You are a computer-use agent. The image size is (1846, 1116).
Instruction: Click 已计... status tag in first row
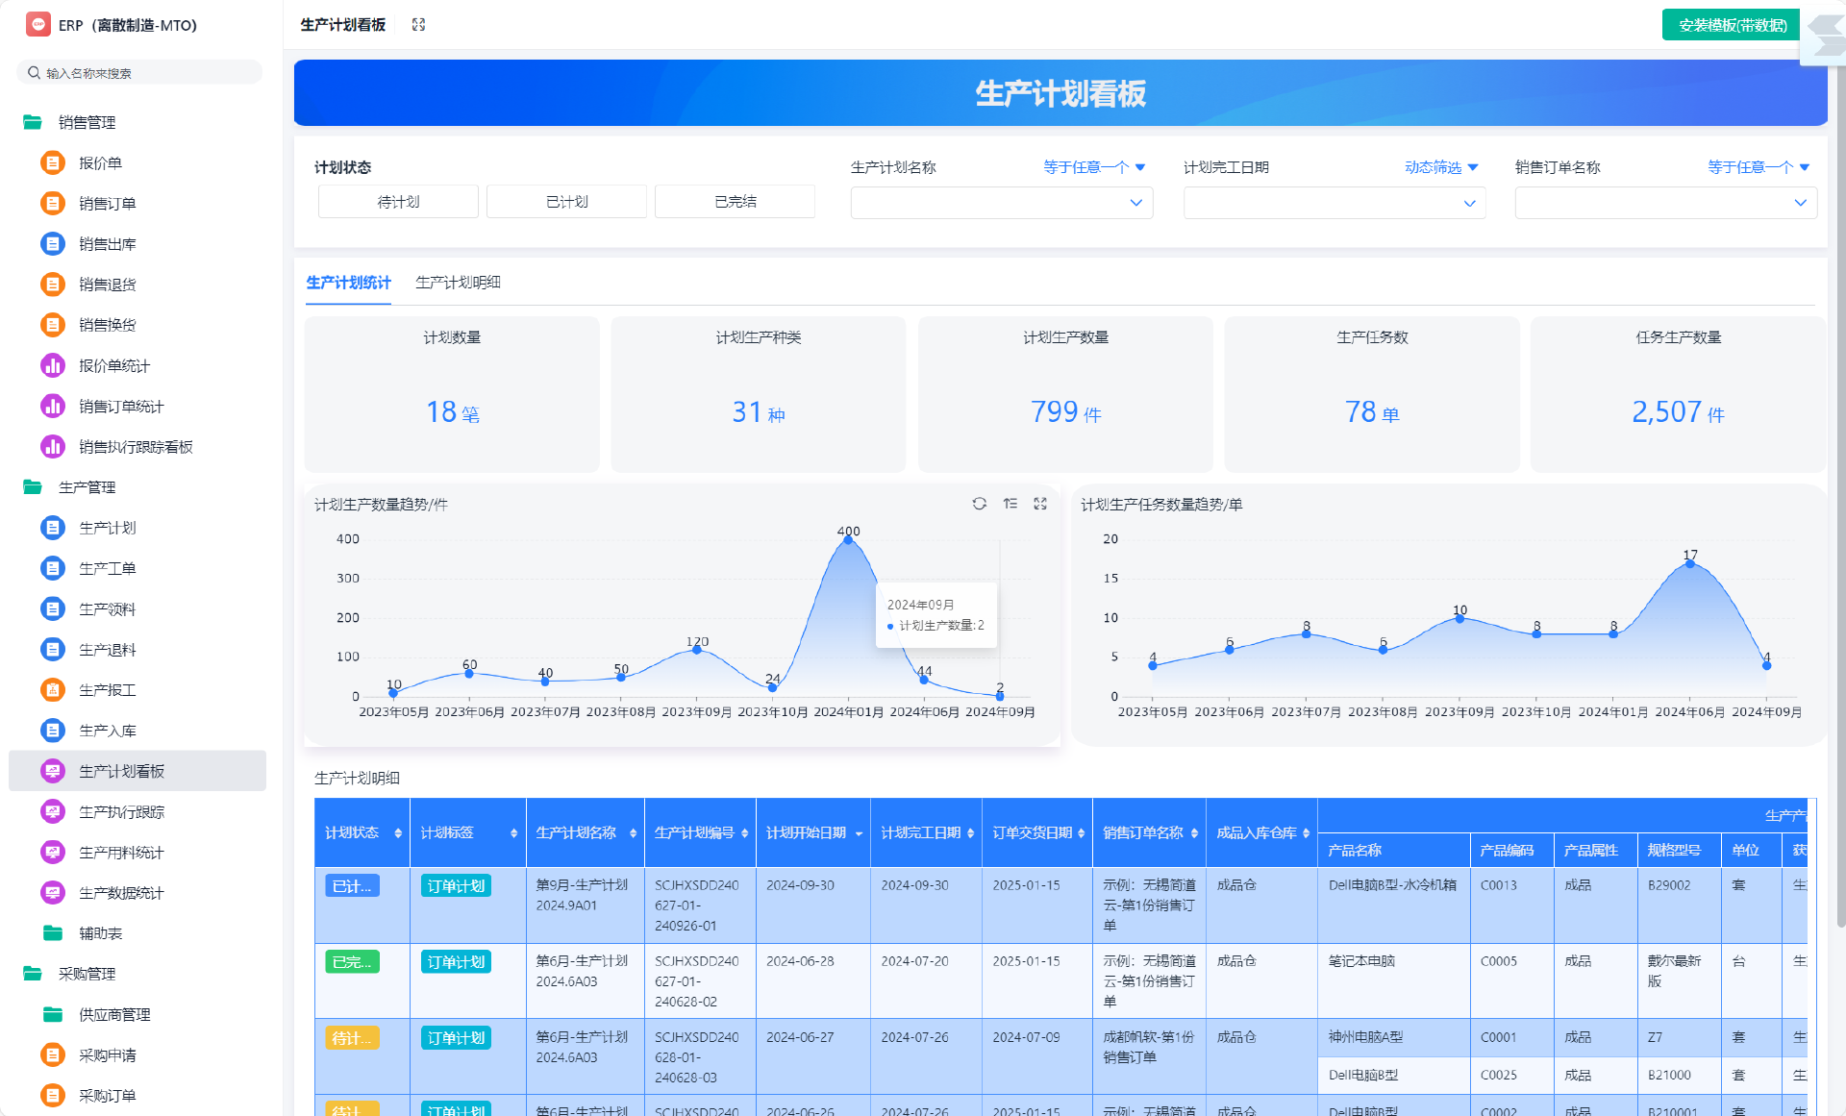(352, 886)
